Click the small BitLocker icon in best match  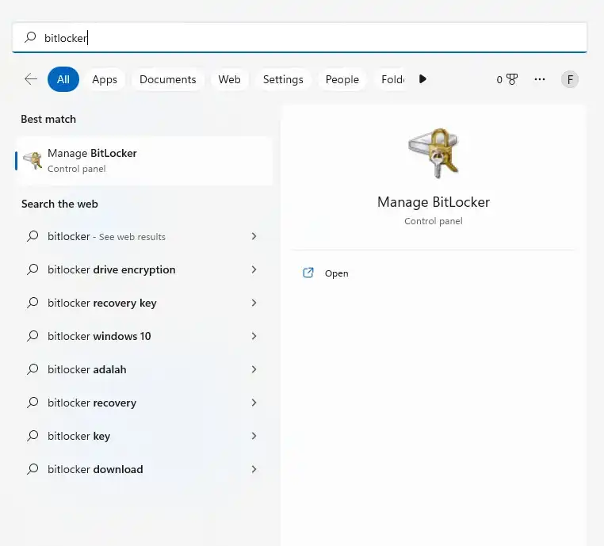click(x=32, y=160)
